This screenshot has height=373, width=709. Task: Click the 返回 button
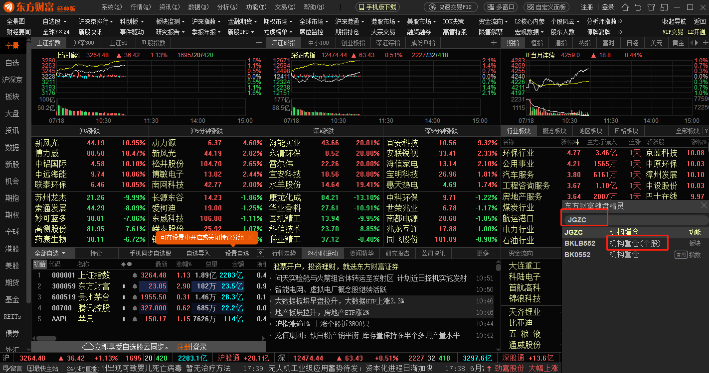[x=700, y=22]
